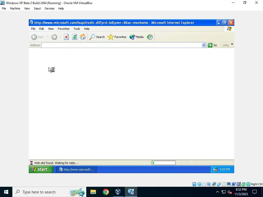
Task: Open VirtualBox Help menu
Action: point(61,8)
